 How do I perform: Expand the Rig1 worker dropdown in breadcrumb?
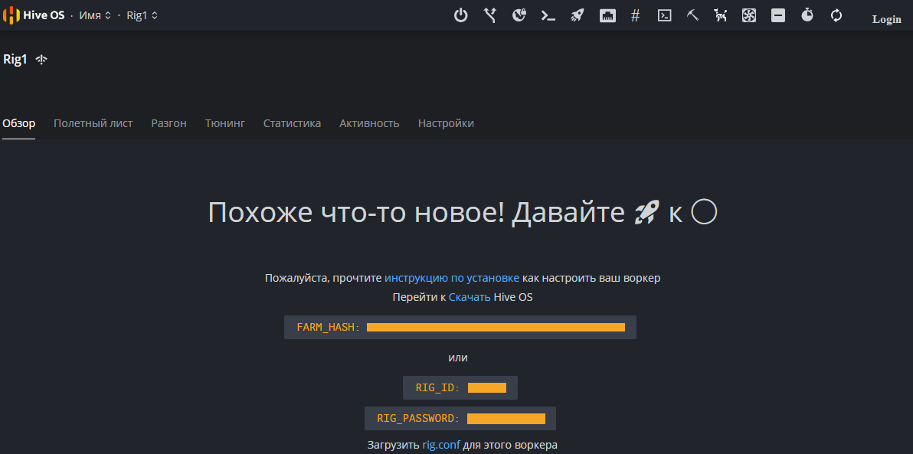[x=142, y=15]
